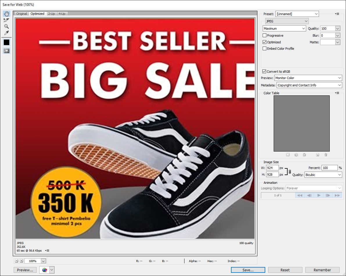Switch to the 2-Up tab
The height and width of the screenshot is (276, 346).
[x=52, y=14]
